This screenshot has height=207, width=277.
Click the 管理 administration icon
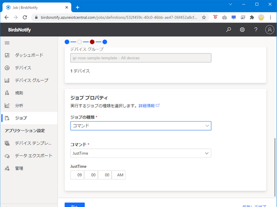(x=7, y=169)
